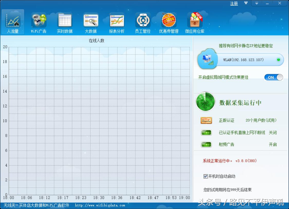This screenshot has height=209, width=289.
Task: Click the green data collection radar icon
Action: point(205,102)
